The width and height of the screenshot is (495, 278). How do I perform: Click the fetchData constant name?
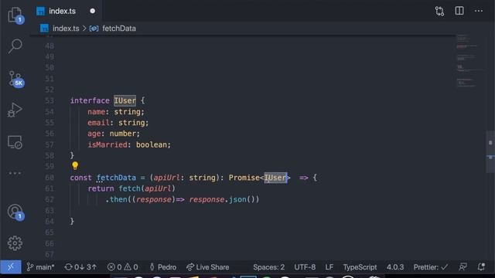point(116,178)
